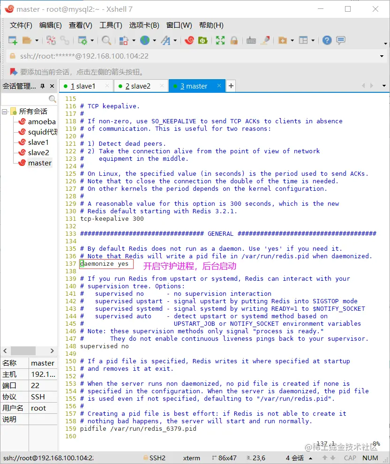Click the '86x47' terminal size entry
390x464 pixels.
pyautogui.click(x=224, y=458)
